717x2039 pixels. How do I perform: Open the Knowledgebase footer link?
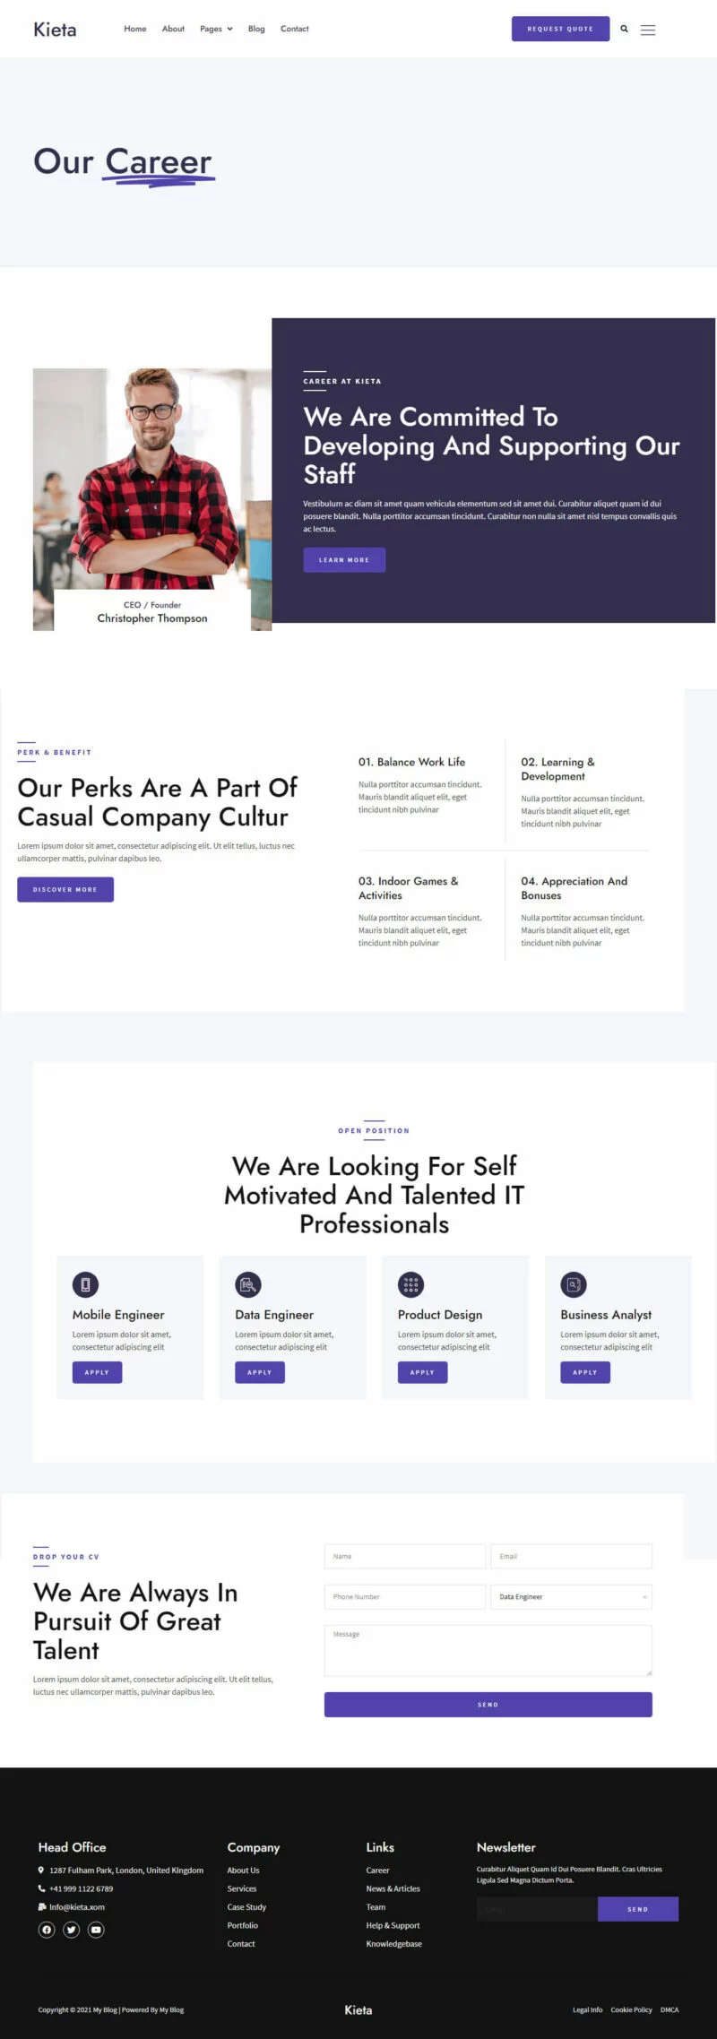click(393, 1943)
